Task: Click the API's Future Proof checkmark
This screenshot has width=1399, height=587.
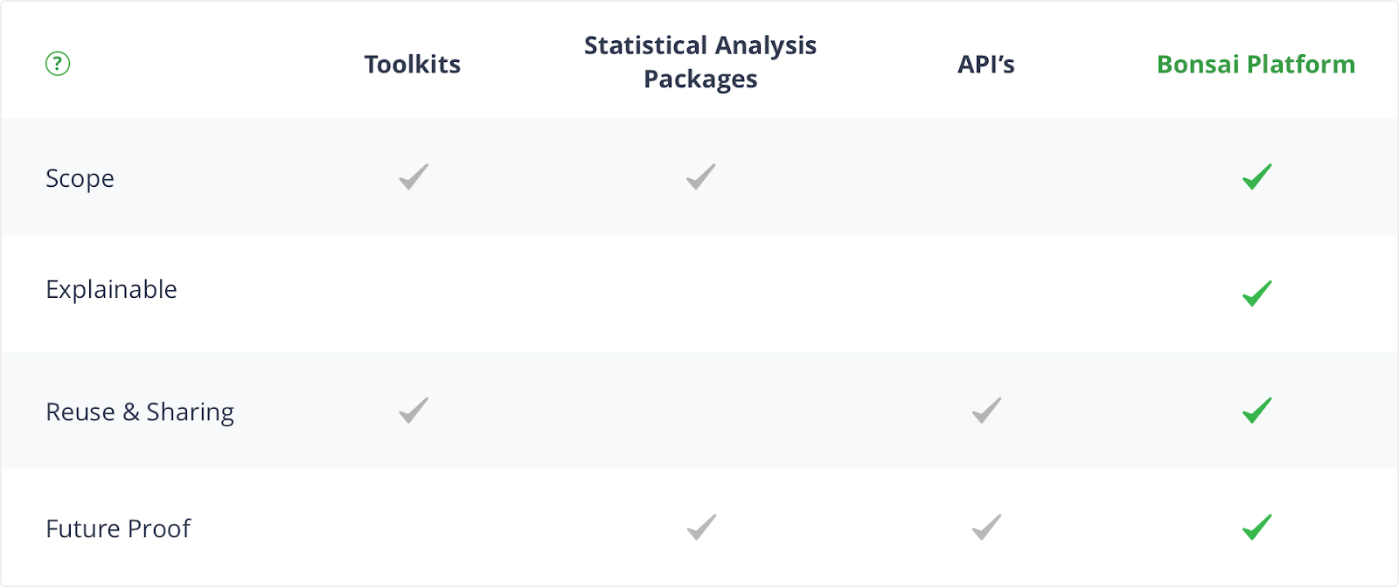Action: click(986, 527)
